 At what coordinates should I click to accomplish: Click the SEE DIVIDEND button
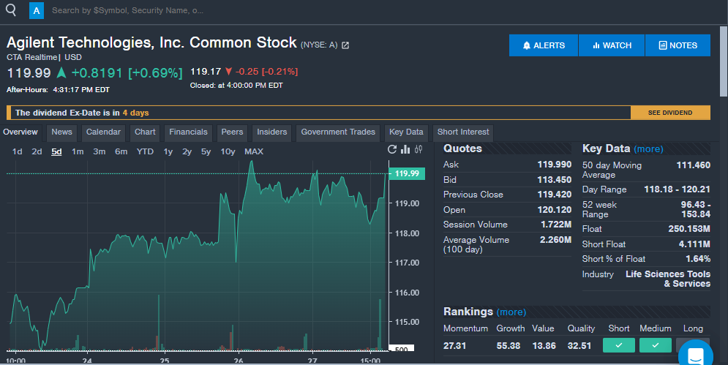pyautogui.click(x=670, y=113)
